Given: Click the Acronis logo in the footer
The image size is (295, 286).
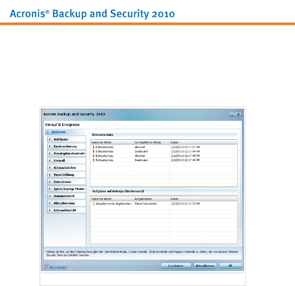Looking at the screenshot, I should click(x=56, y=267).
